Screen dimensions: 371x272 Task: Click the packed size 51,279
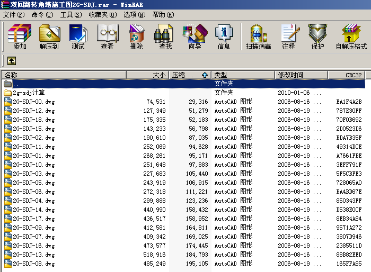pyautogui.click(x=198, y=111)
